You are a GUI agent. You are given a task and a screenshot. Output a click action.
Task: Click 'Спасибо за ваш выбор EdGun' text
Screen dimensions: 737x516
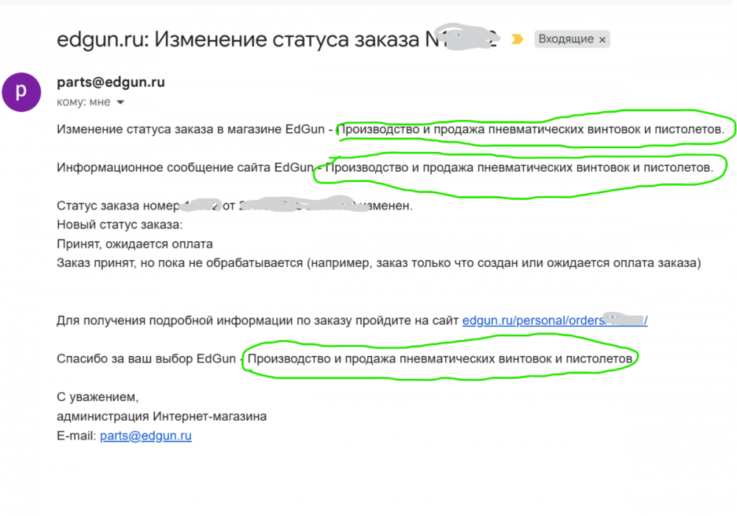[x=147, y=359]
